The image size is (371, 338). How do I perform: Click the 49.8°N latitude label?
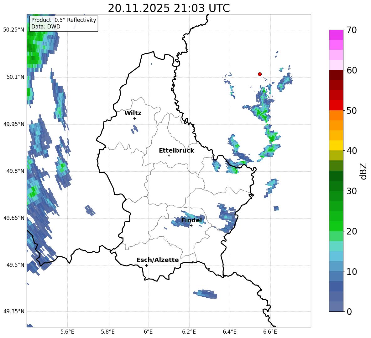point(15,171)
